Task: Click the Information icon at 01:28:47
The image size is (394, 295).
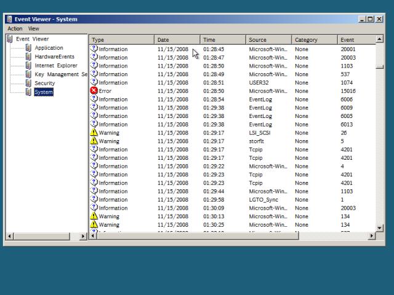Action: pyautogui.click(x=94, y=57)
